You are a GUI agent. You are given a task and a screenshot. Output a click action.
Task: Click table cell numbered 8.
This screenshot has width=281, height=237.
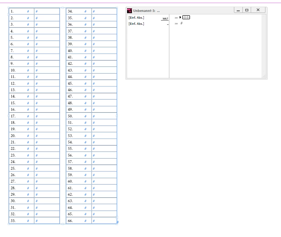point(21,57)
